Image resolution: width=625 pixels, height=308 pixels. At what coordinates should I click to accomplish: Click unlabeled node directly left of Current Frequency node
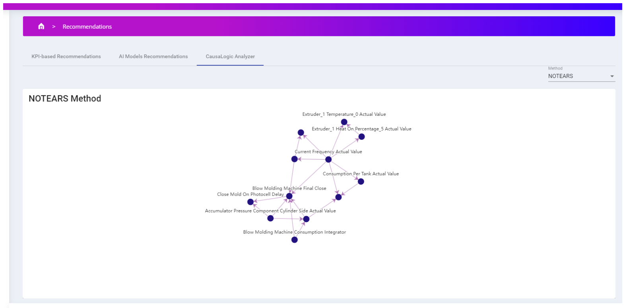point(294,159)
